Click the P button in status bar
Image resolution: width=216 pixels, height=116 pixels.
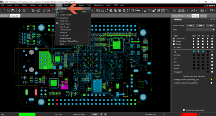coord(101,114)
